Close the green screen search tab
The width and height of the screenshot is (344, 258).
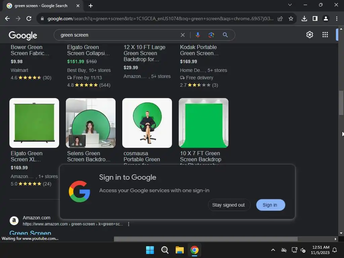(x=78, y=6)
